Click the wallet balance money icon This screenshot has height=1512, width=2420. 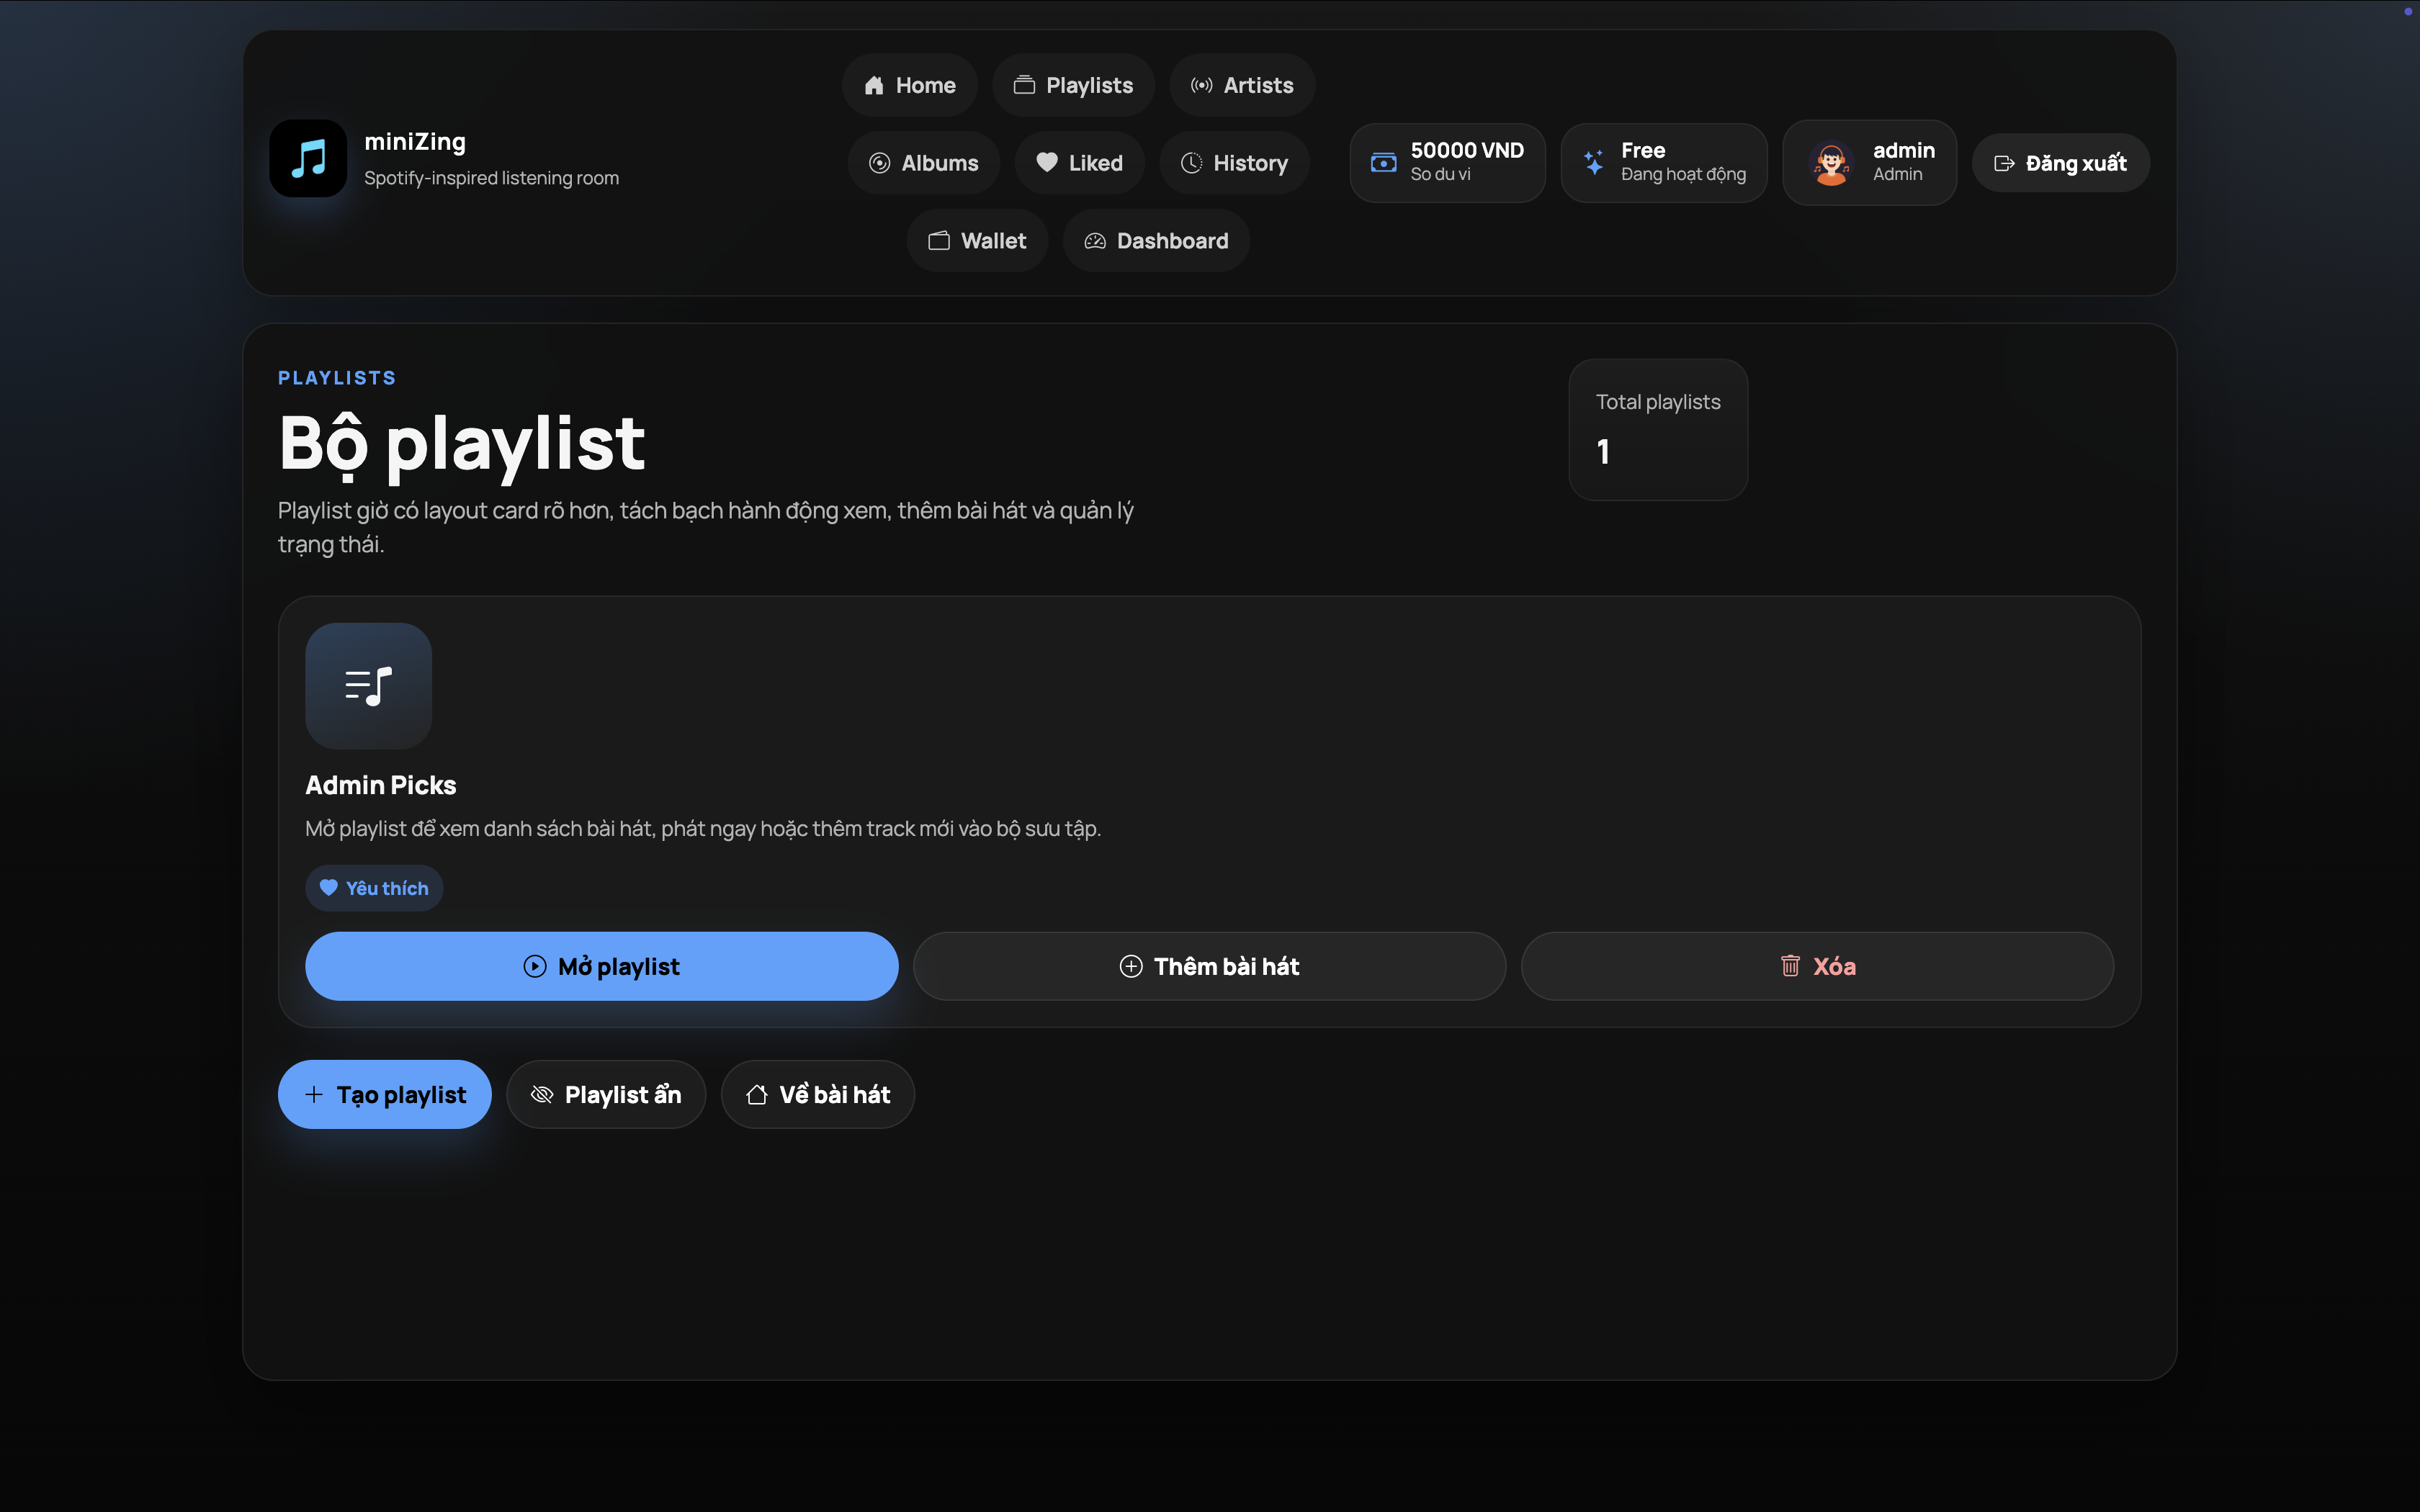[1383, 163]
